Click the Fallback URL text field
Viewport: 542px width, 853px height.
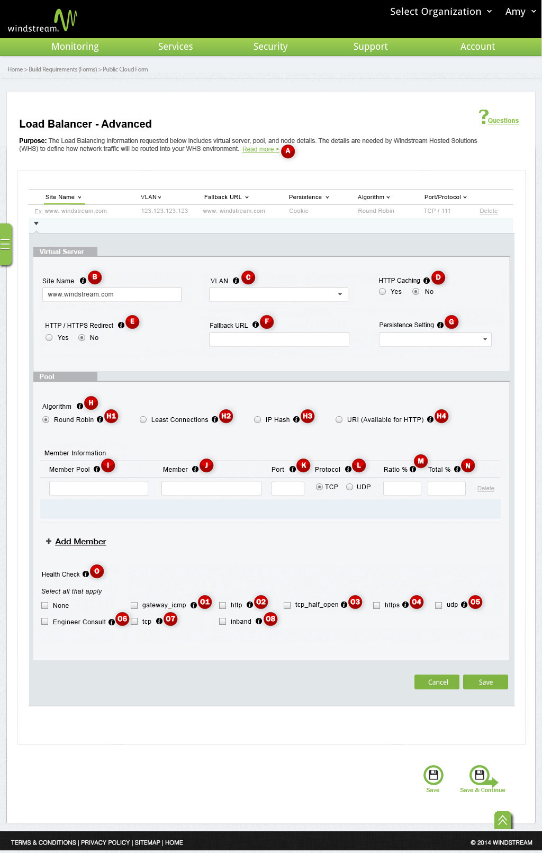(279, 339)
